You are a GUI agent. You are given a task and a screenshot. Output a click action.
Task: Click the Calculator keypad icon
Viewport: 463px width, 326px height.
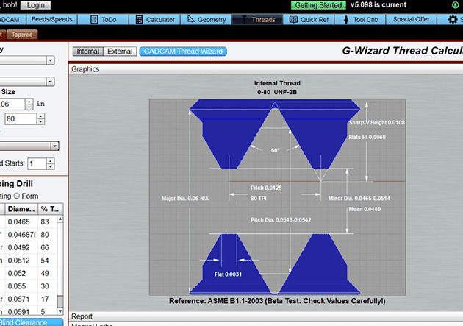(139, 20)
